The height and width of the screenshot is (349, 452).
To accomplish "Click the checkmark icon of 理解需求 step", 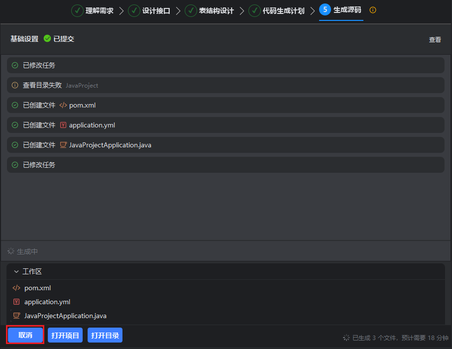I will point(77,10).
